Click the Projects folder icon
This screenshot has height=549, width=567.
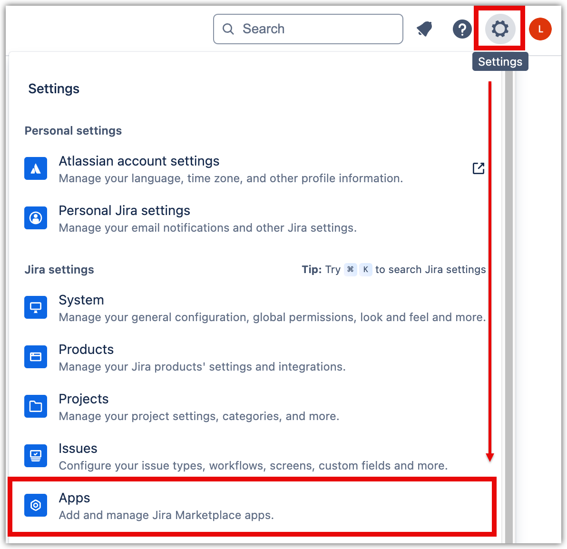click(36, 406)
